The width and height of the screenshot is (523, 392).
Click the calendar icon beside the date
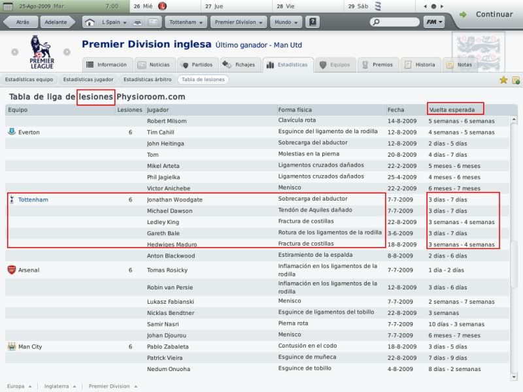click(8, 7)
